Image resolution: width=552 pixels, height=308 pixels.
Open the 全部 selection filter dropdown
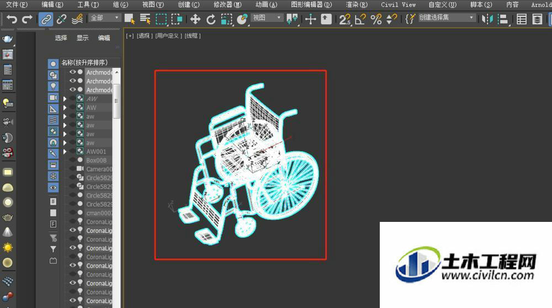[105, 18]
